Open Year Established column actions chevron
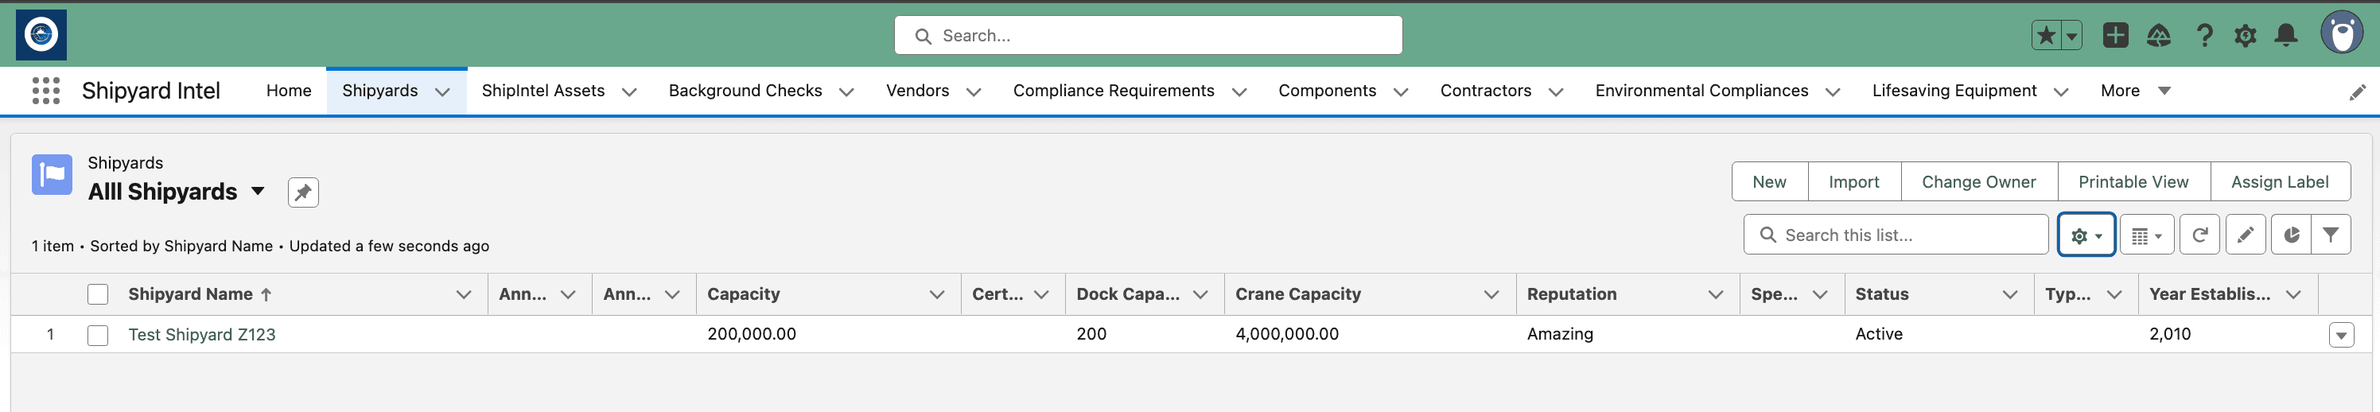Screen dimensions: 2380x412 (2293, 293)
